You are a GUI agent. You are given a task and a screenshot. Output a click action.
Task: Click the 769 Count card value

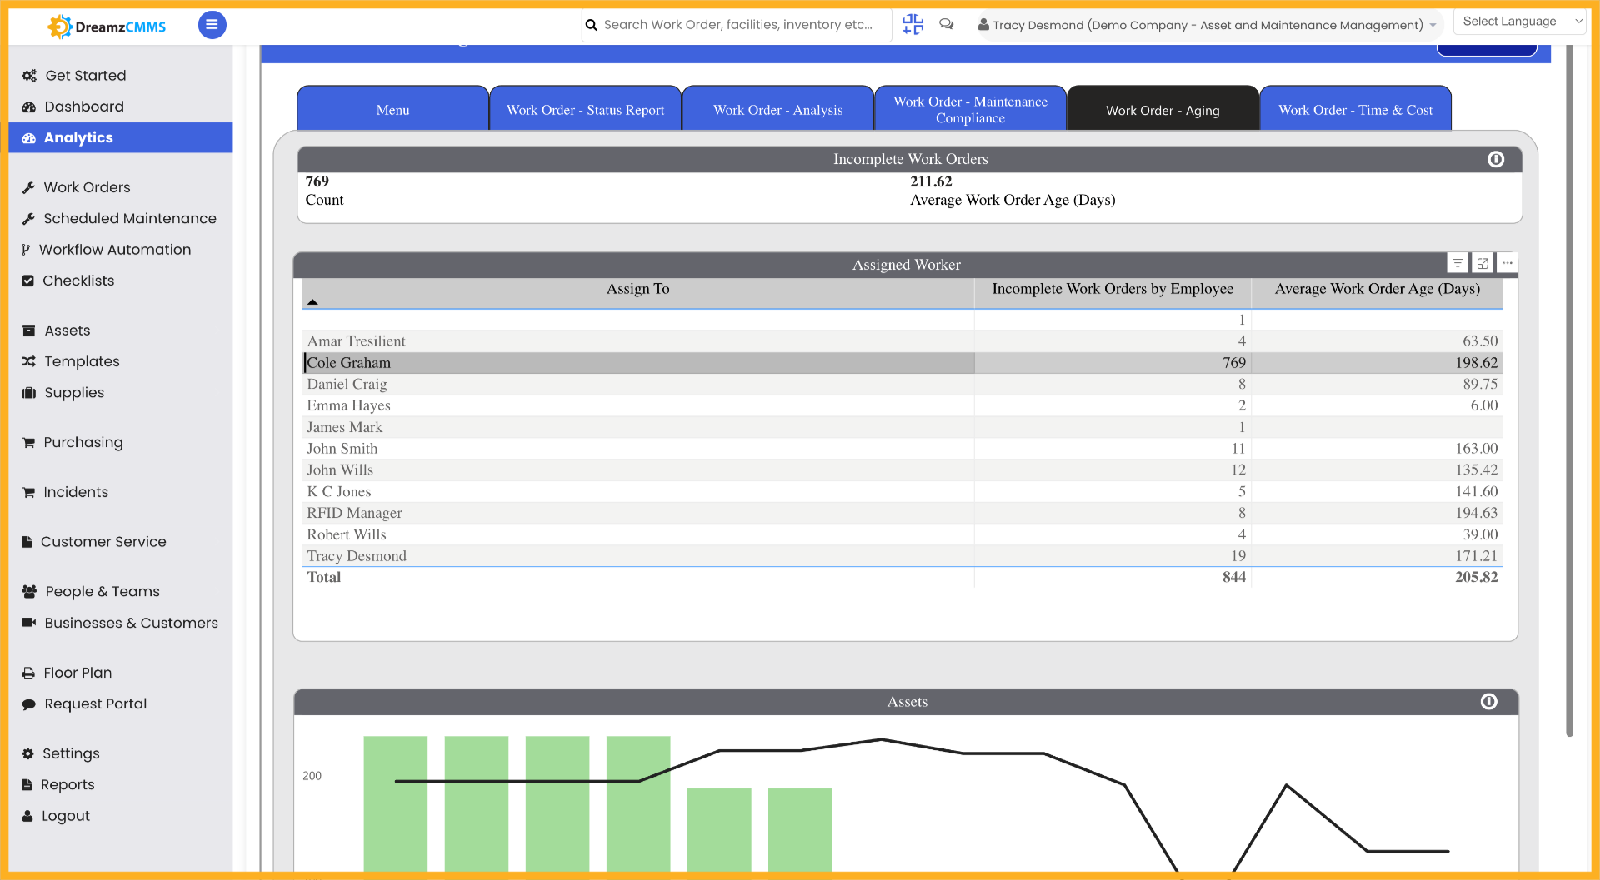point(317,181)
